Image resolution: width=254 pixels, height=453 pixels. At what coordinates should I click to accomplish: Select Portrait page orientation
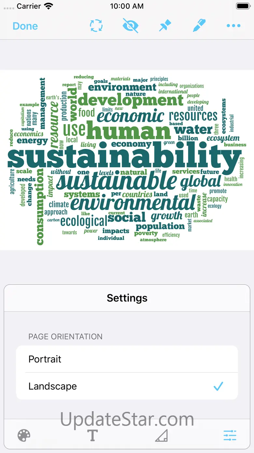click(x=127, y=359)
